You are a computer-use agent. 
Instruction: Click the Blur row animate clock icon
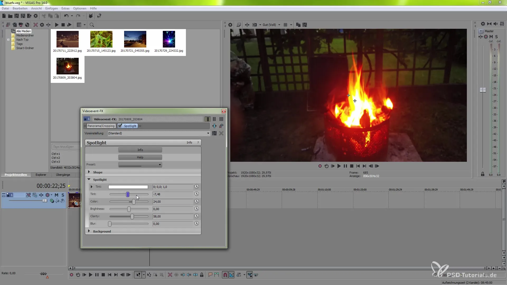coord(196,224)
